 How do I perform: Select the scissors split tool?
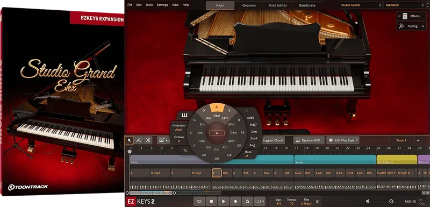[x=148, y=140]
